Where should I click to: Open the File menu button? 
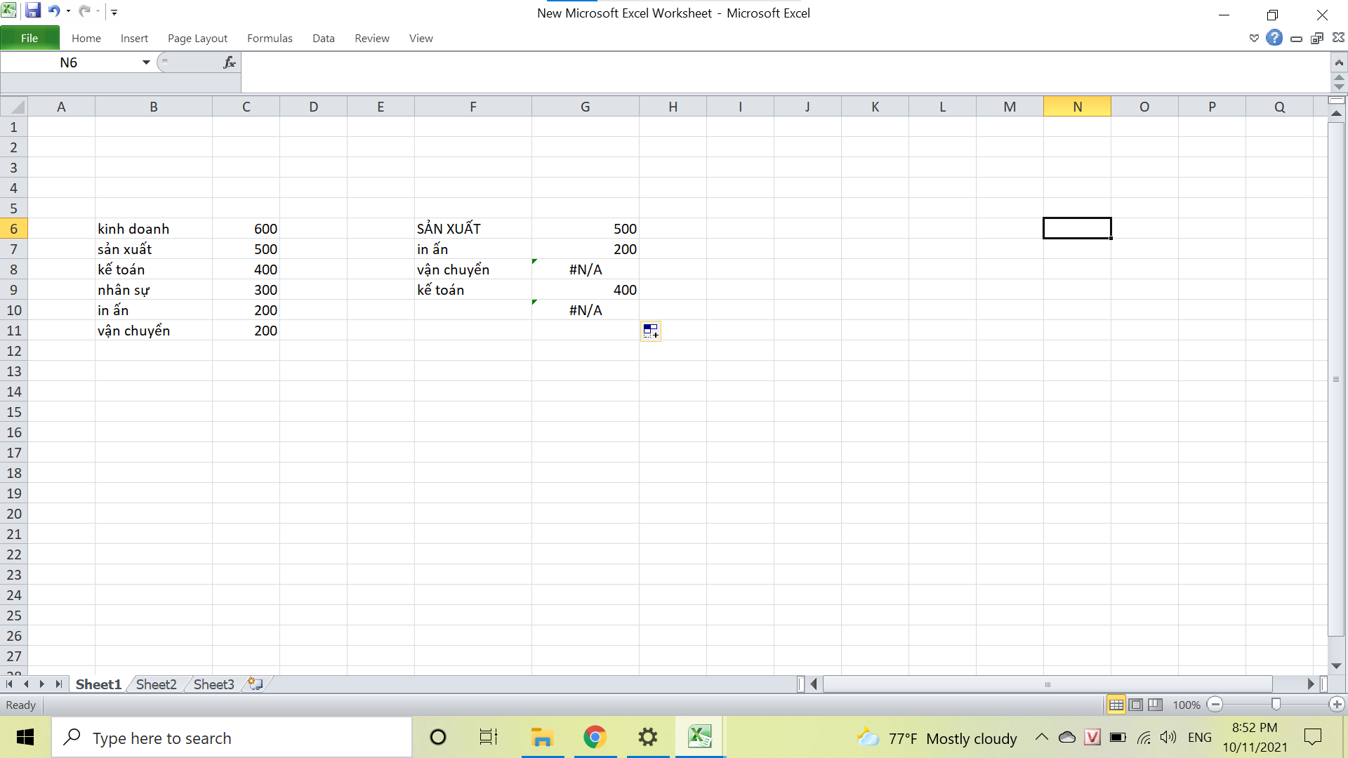click(x=29, y=38)
